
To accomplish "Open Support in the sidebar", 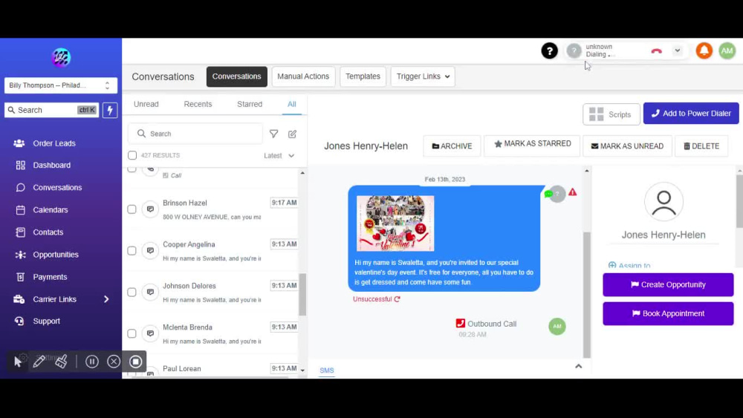I will [x=46, y=321].
